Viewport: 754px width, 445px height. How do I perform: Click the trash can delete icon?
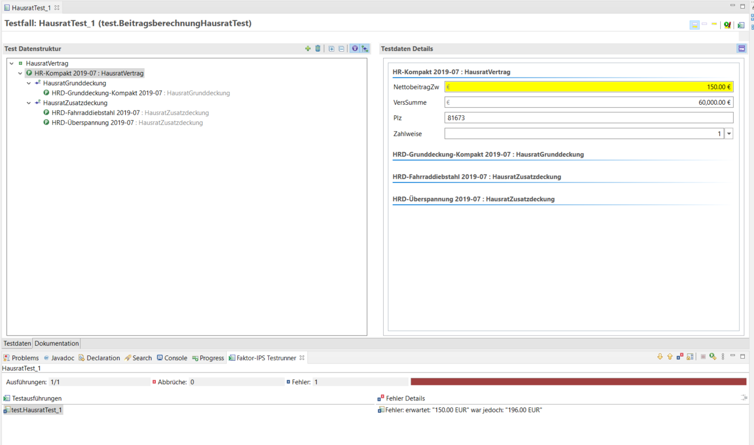[x=318, y=49]
